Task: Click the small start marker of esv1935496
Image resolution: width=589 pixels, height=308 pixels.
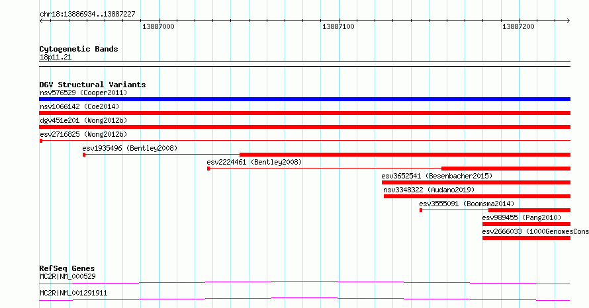Action: tap(84, 155)
